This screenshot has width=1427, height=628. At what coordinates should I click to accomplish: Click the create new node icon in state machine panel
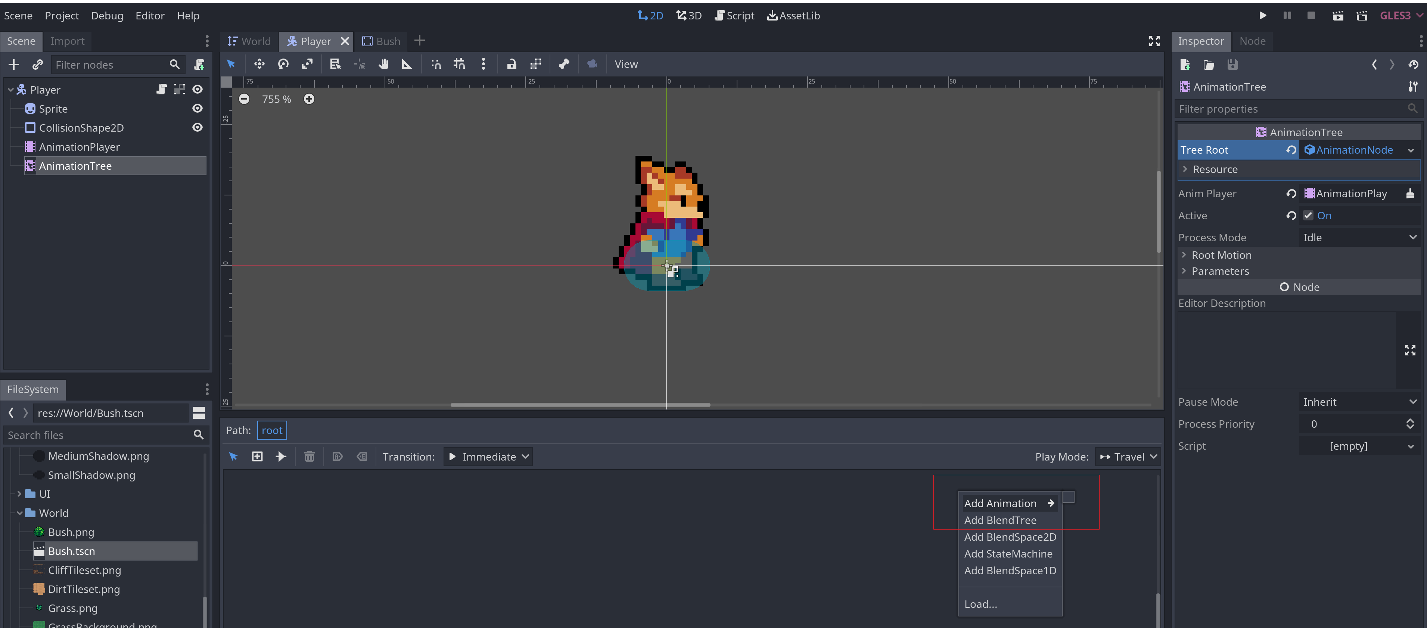click(257, 456)
